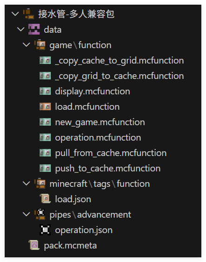206x262 pixels.
Task: Open load.mcfunction file
Action: [88, 107]
